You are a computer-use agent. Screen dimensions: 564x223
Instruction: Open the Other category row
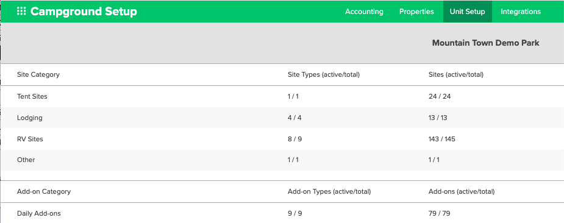pos(282,160)
